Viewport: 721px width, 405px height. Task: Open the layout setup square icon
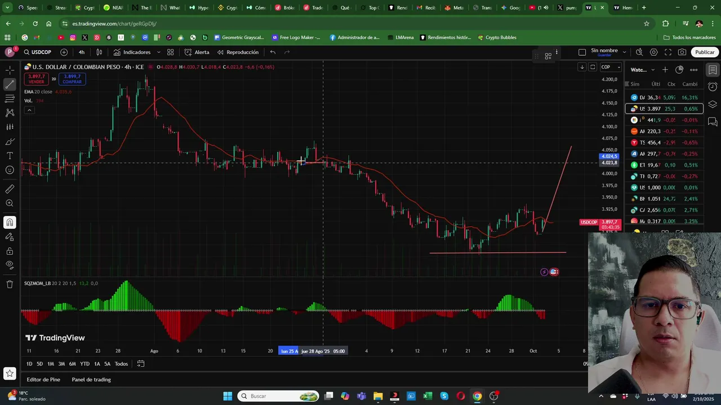(x=582, y=52)
